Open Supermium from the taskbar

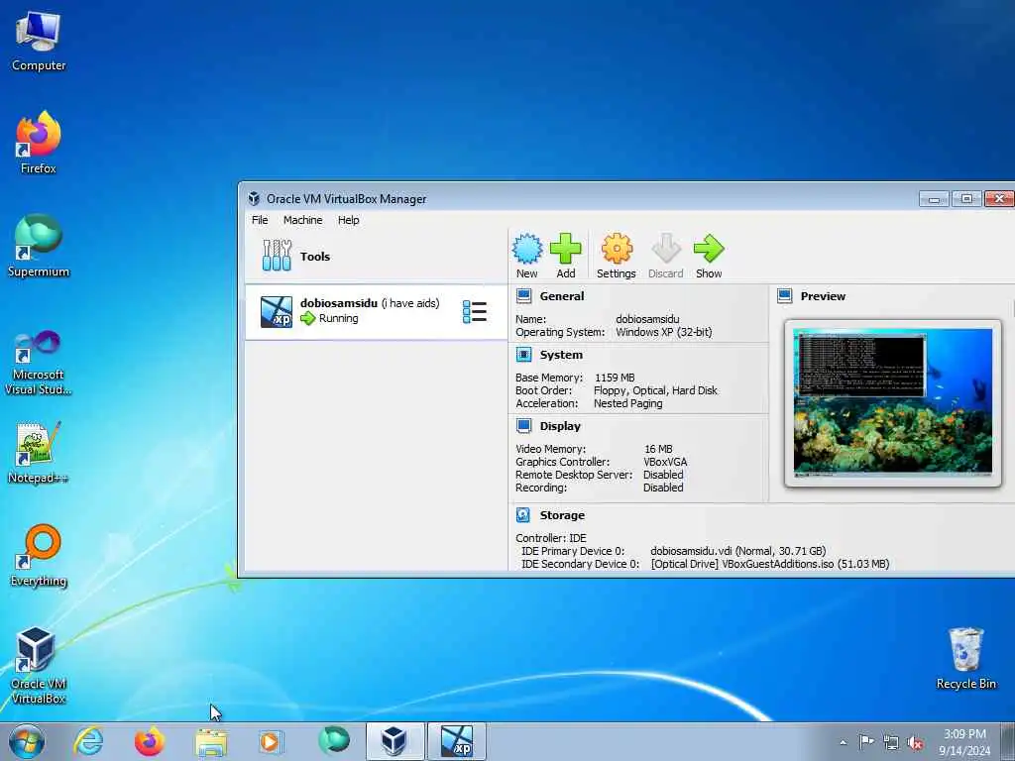(x=333, y=741)
